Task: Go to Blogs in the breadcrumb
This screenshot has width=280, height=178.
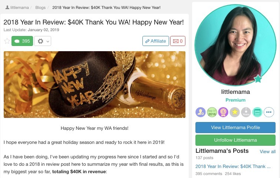Action: pyautogui.click(x=40, y=7)
